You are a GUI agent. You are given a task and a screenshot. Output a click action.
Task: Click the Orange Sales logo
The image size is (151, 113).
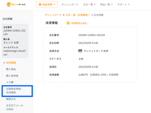click(x=16, y=5)
